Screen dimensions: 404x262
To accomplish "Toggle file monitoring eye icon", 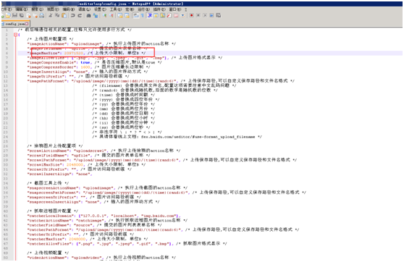I will pyautogui.click(x=182, y=15).
